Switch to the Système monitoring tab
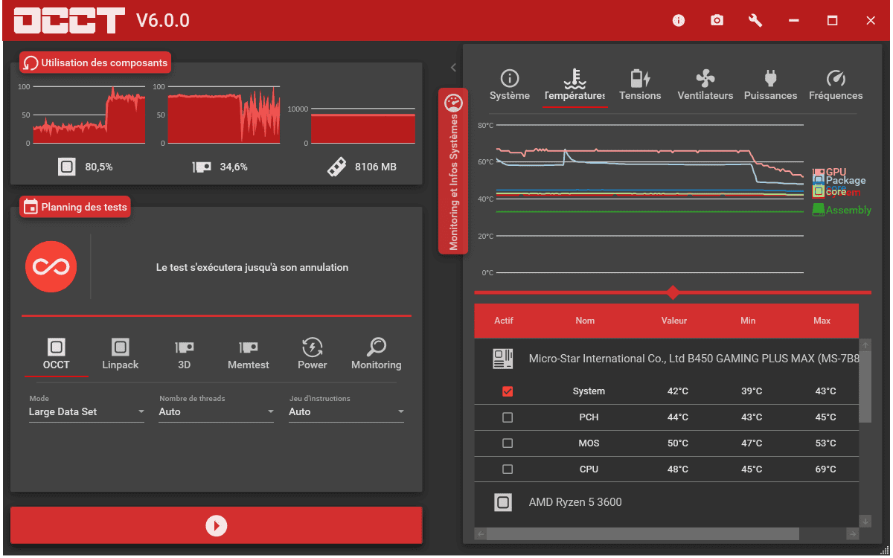893x558 pixels. tap(510, 86)
